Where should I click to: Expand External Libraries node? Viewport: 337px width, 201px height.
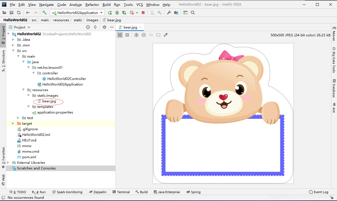(x=8, y=163)
